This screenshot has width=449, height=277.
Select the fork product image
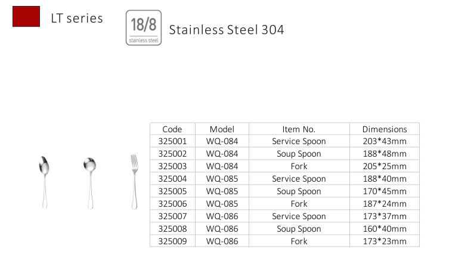[x=134, y=182]
